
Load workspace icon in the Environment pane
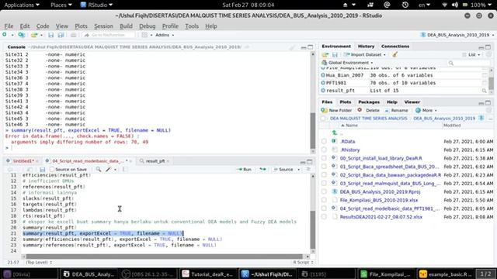click(x=325, y=55)
